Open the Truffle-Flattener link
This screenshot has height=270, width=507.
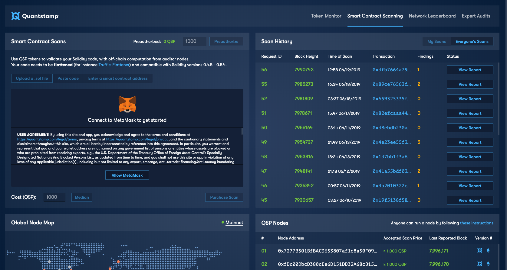[x=114, y=65]
